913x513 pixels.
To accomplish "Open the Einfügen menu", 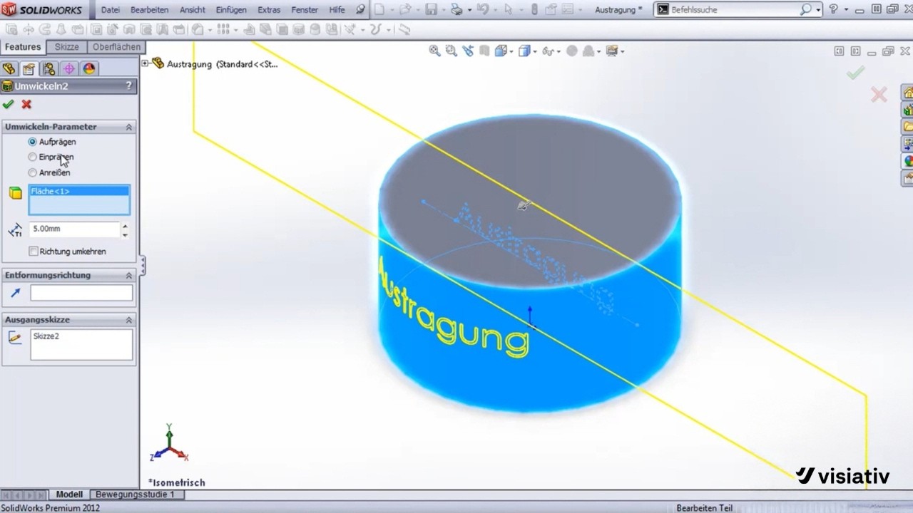I will click(231, 10).
